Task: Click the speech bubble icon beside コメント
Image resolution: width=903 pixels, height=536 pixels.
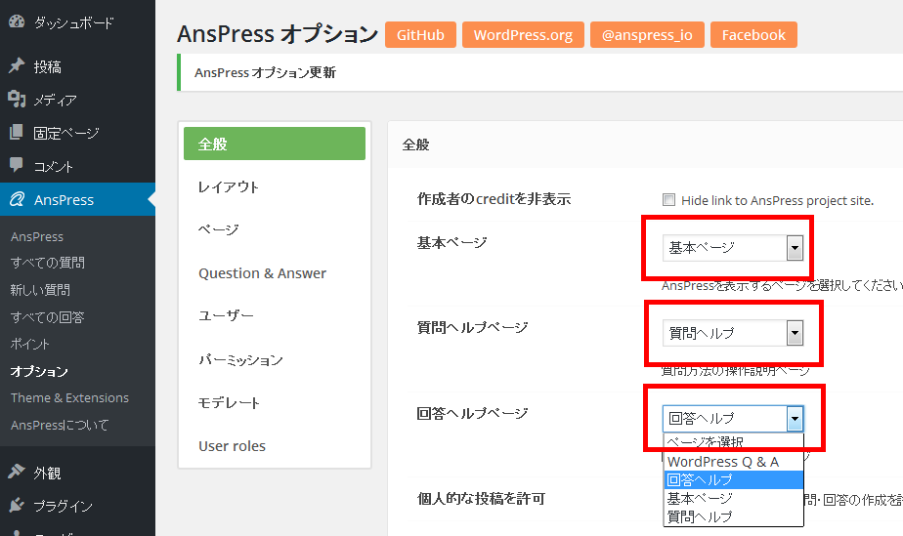Action: (17, 165)
